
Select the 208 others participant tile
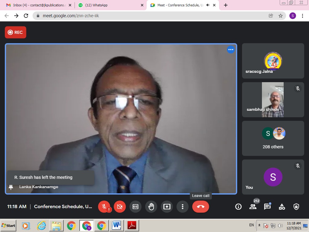[273, 138]
